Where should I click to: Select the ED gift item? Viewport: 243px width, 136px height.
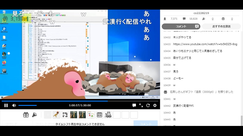coord(99,115)
